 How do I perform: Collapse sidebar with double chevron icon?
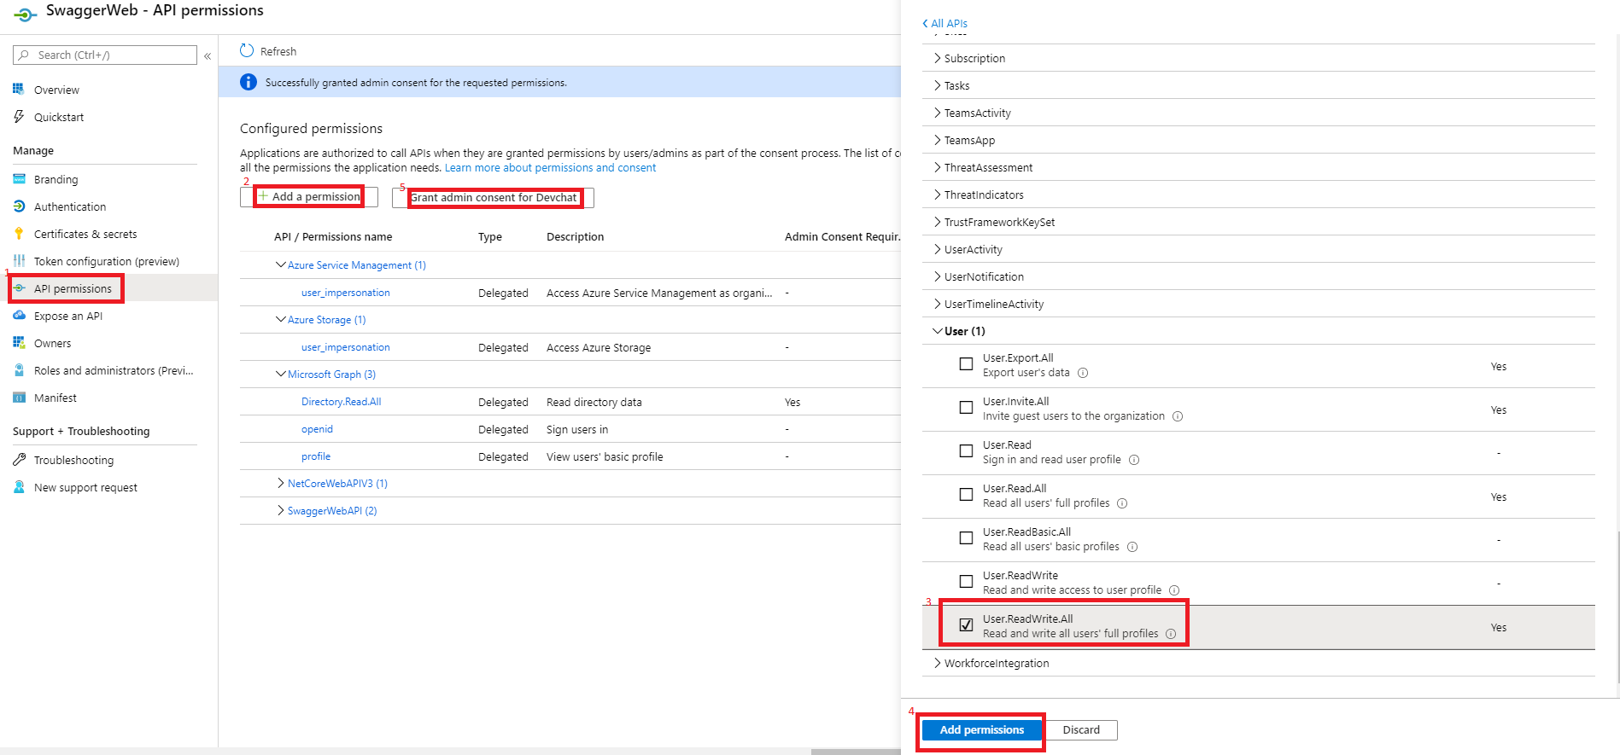point(208,55)
